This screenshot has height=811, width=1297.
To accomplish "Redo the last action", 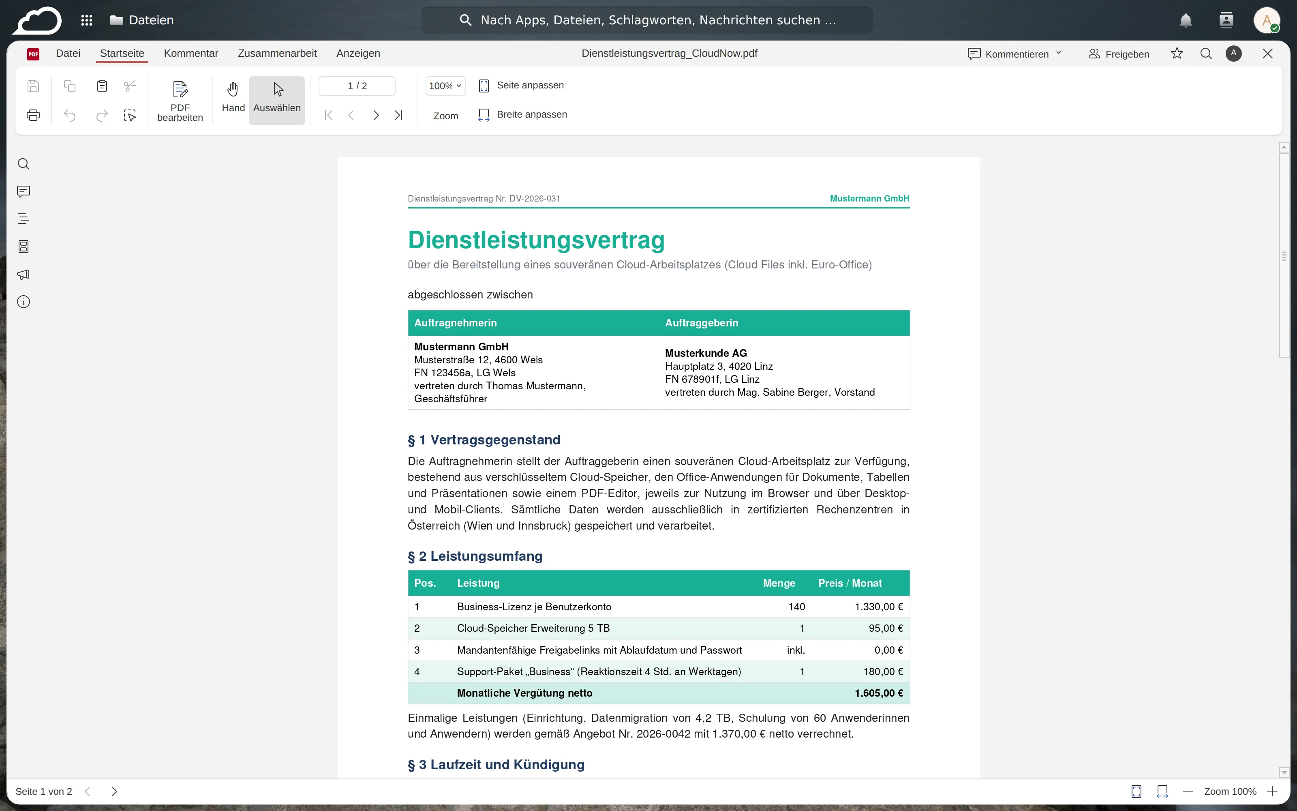I will point(102,115).
